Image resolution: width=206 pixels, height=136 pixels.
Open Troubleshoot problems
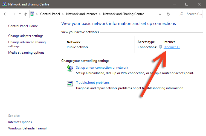tap(93, 83)
